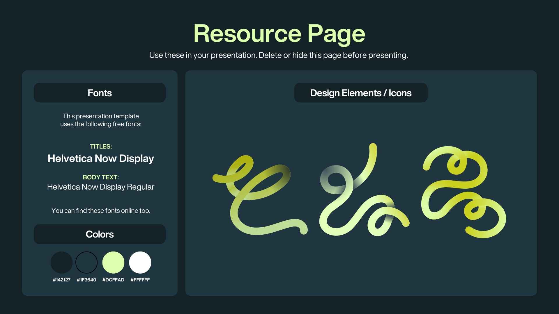The height and width of the screenshot is (314, 559).
Task: Click the #DCFFAD hex code label
Action: click(x=113, y=280)
